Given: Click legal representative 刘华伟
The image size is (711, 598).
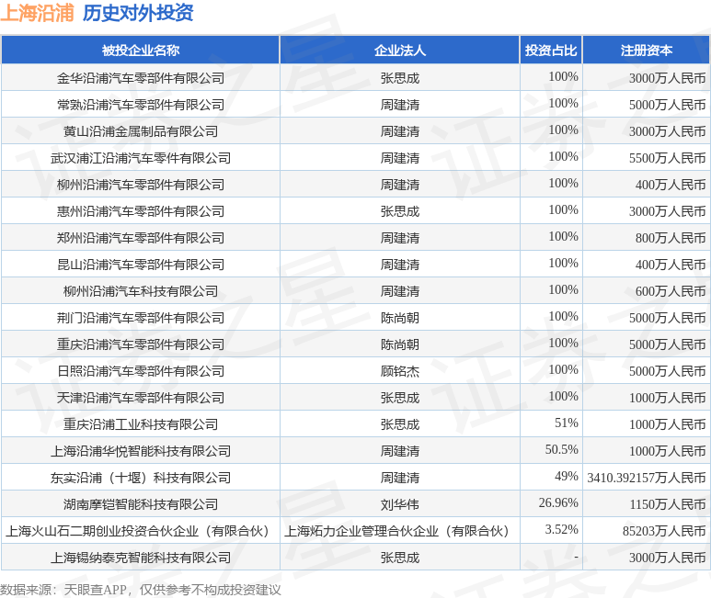Looking at the screenshot, I should pyautogui.click(x=399, y=504).
